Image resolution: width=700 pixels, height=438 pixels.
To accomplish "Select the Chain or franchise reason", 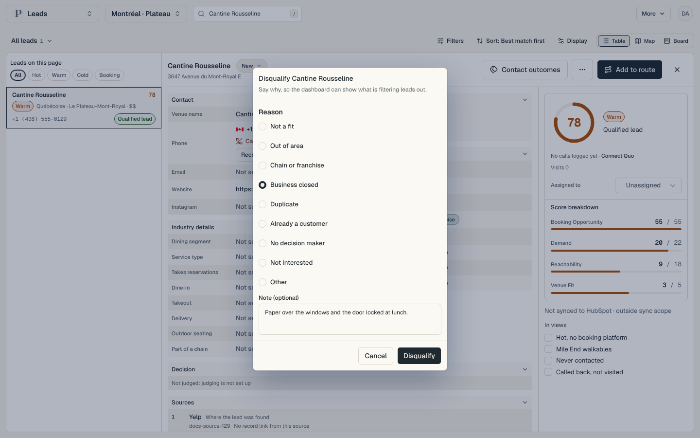I will [x=262, y=165].
